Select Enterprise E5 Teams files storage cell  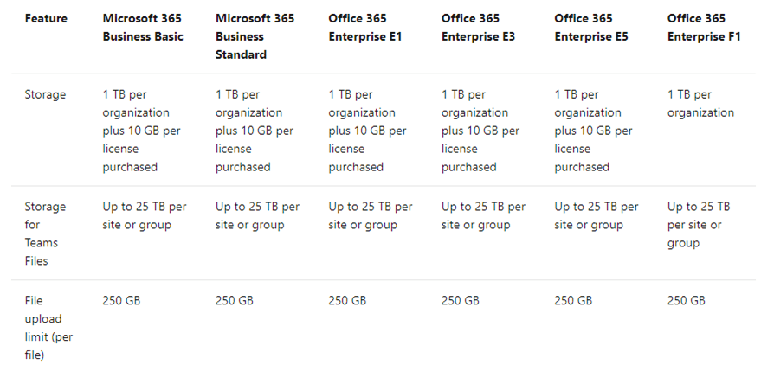pos(597,215)
